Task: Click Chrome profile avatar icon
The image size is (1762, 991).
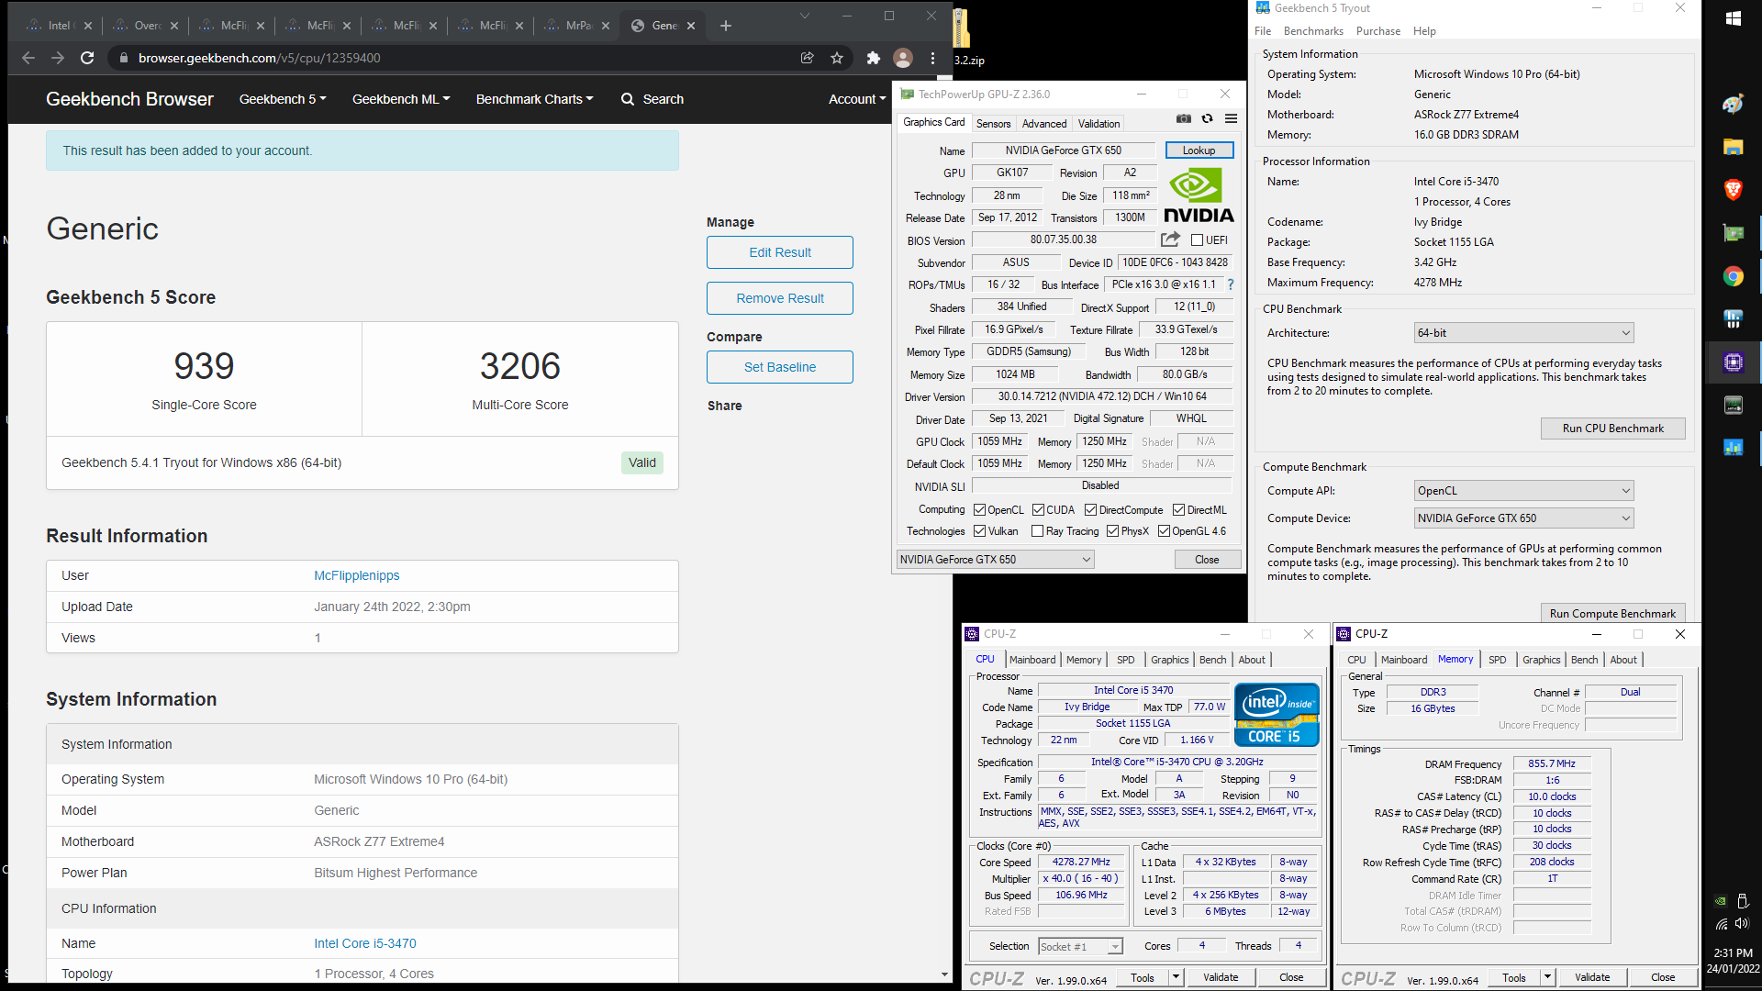Action: click(903, 58)
